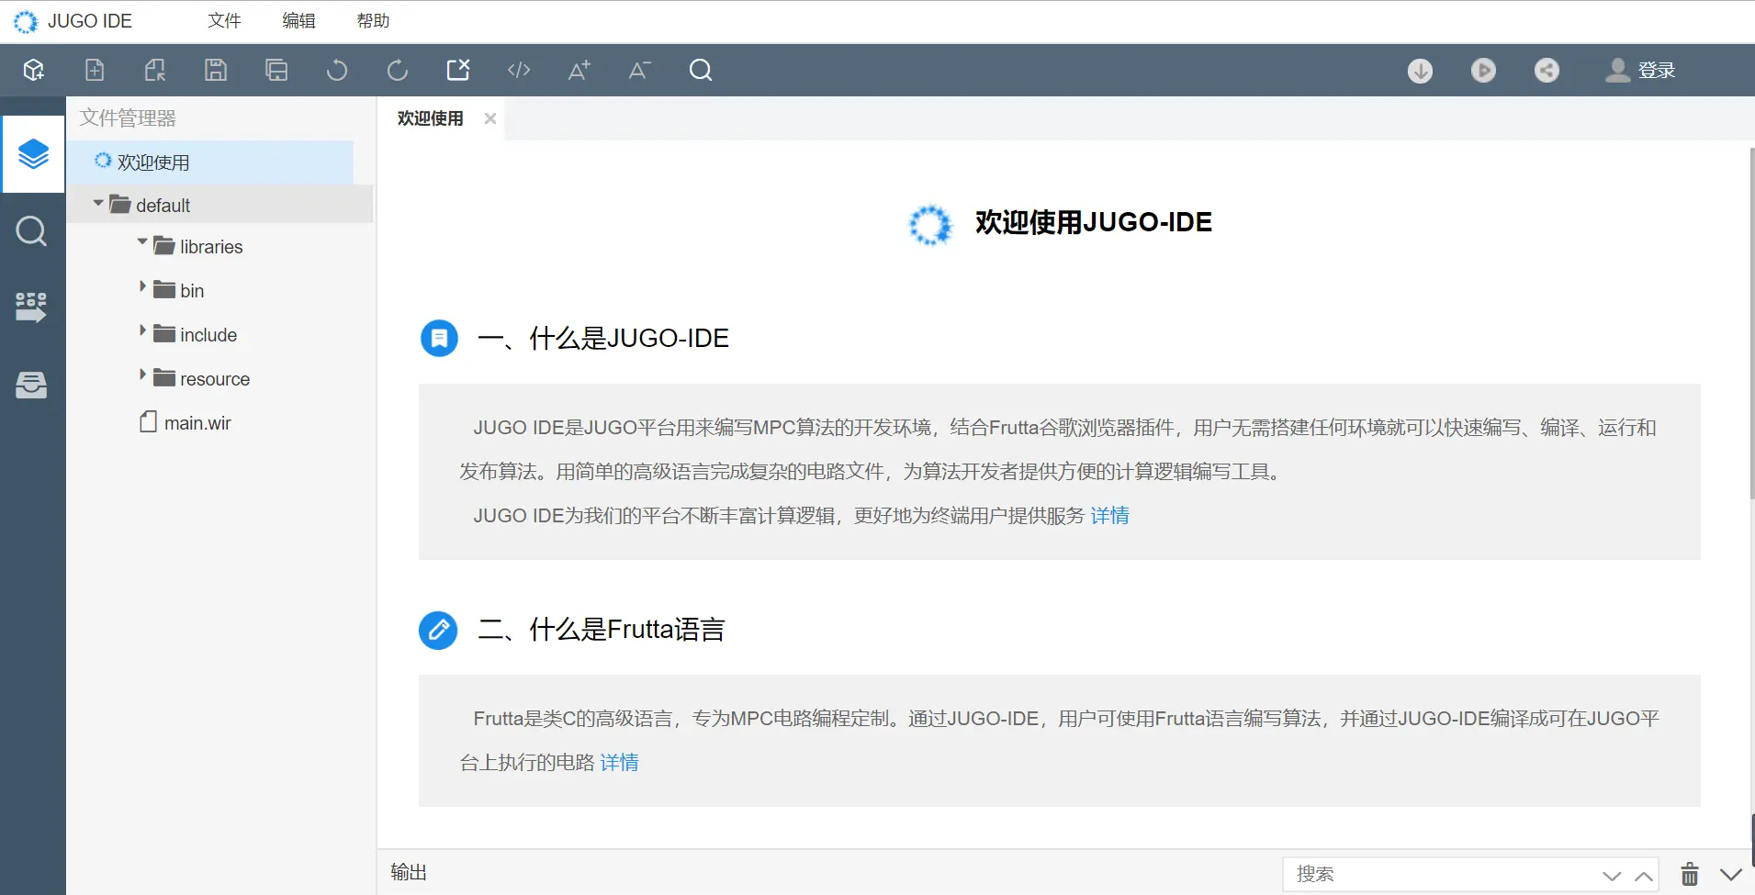This screenshot has height=895, width=1755.
Task: Expand the include folder
Action: (x=142, y=330)
